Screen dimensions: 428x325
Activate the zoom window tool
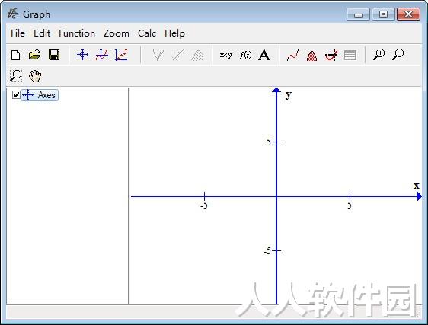click(16, 76)
